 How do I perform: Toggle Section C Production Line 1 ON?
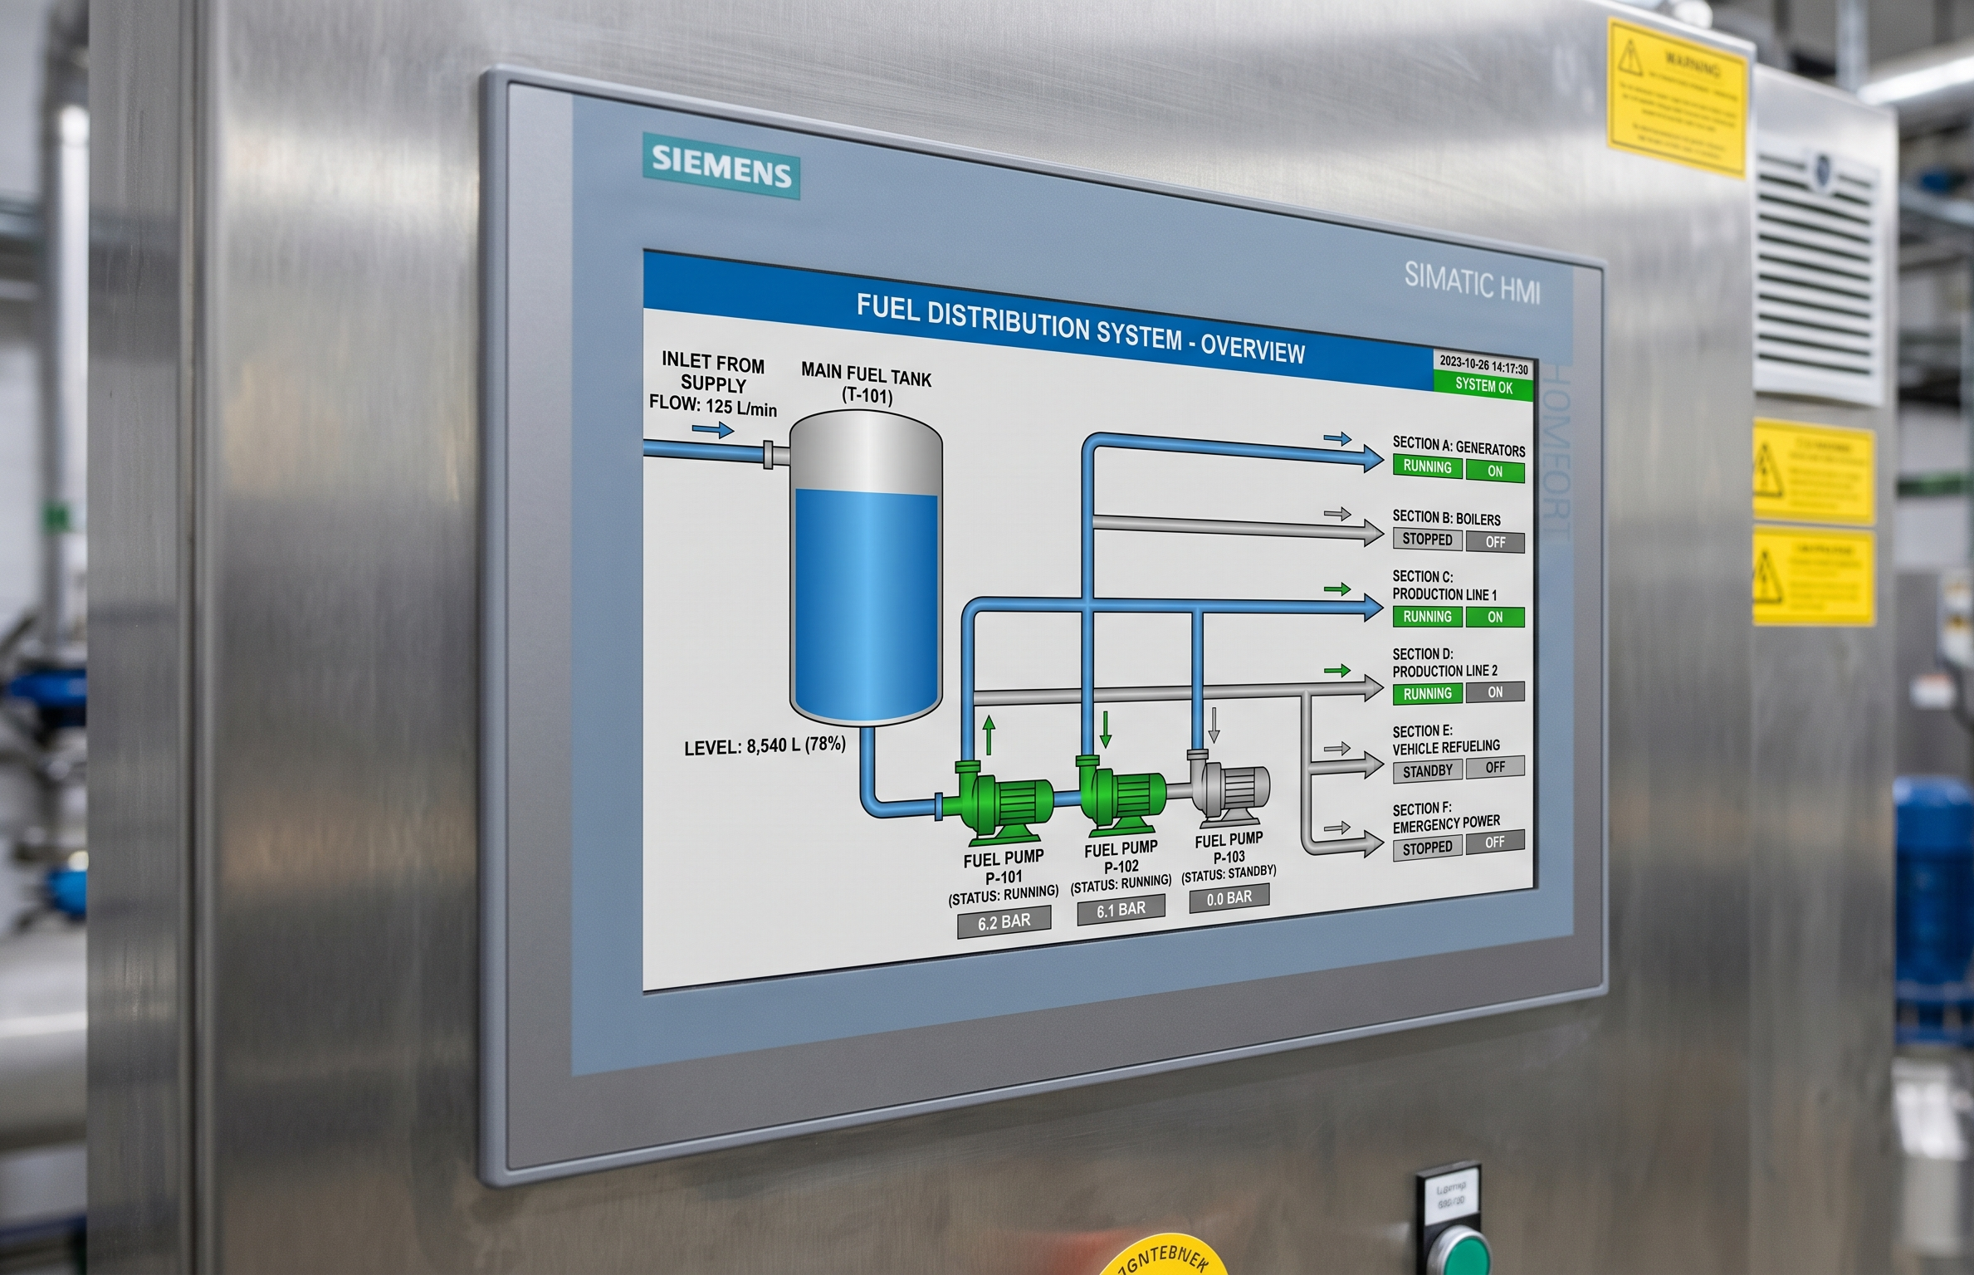coord(1495,617)
